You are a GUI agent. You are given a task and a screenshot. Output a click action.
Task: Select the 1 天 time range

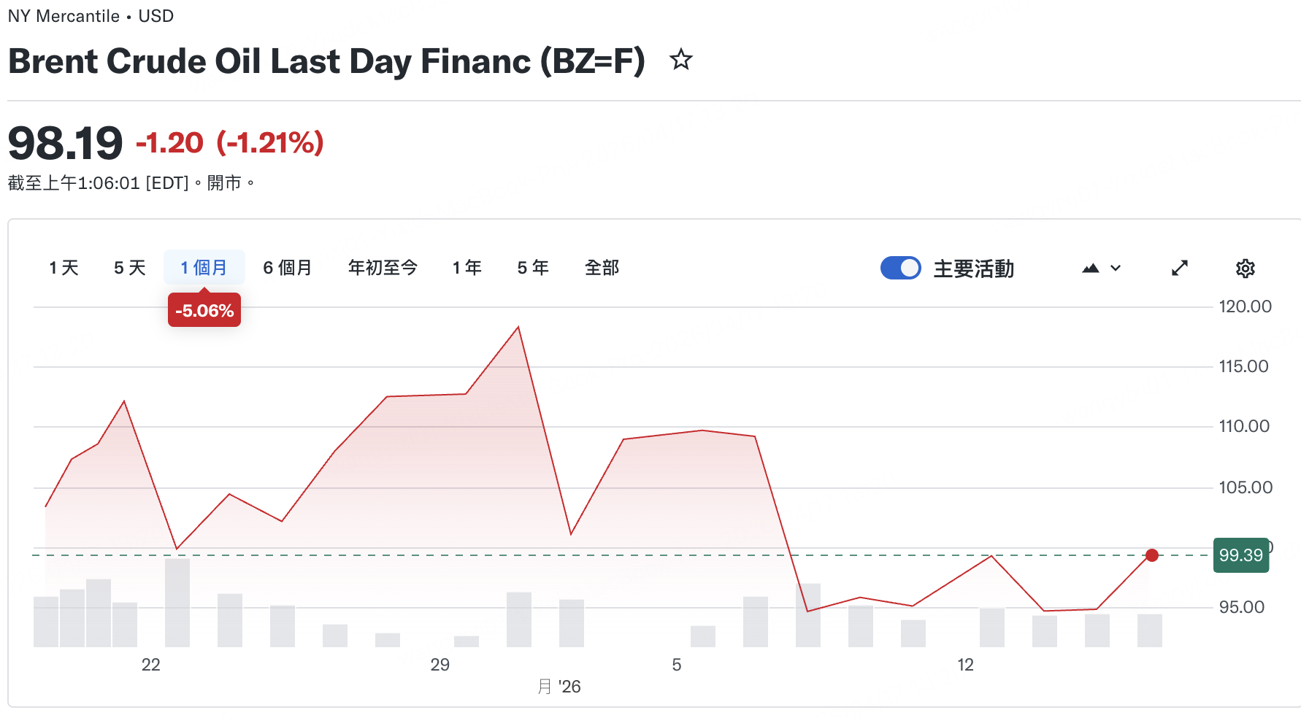click(x=64, y=269)
